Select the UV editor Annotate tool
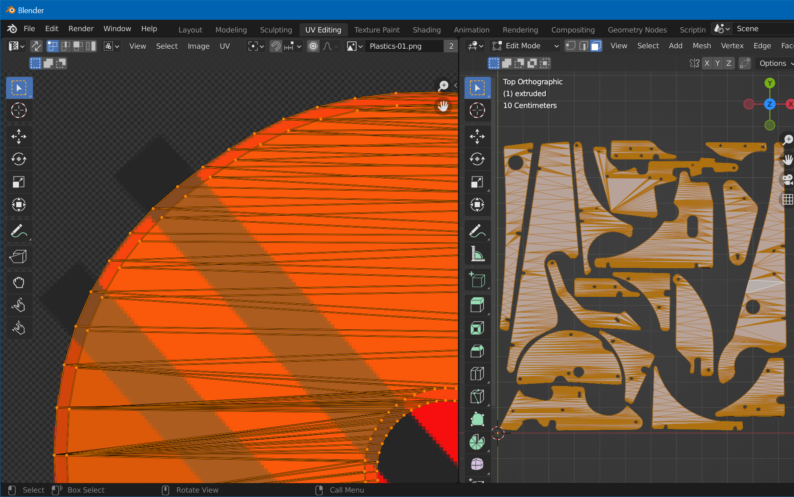 19,231
